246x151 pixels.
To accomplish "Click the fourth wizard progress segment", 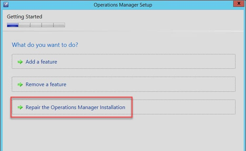I will (47, 25).
